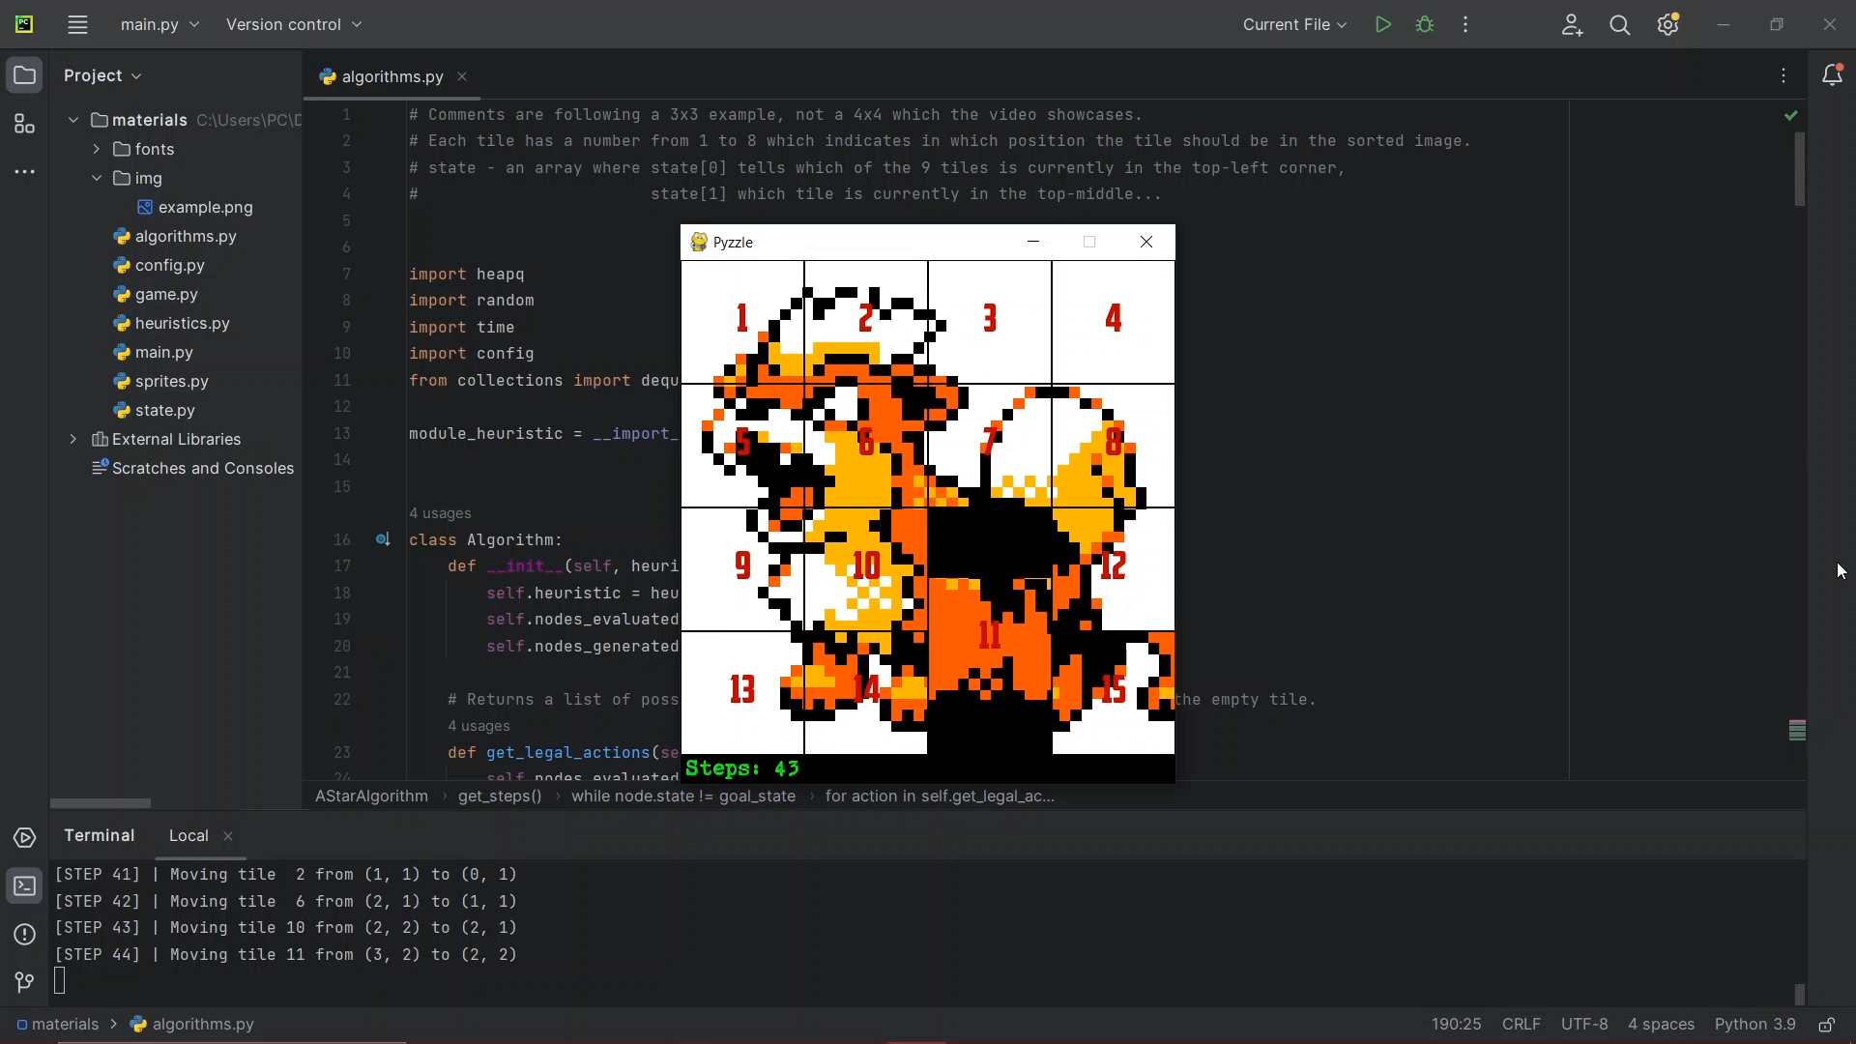The height and width of the screenshot is (1044, 1856).
Task: Show more tool windows
Action: (x=24, y=173)
